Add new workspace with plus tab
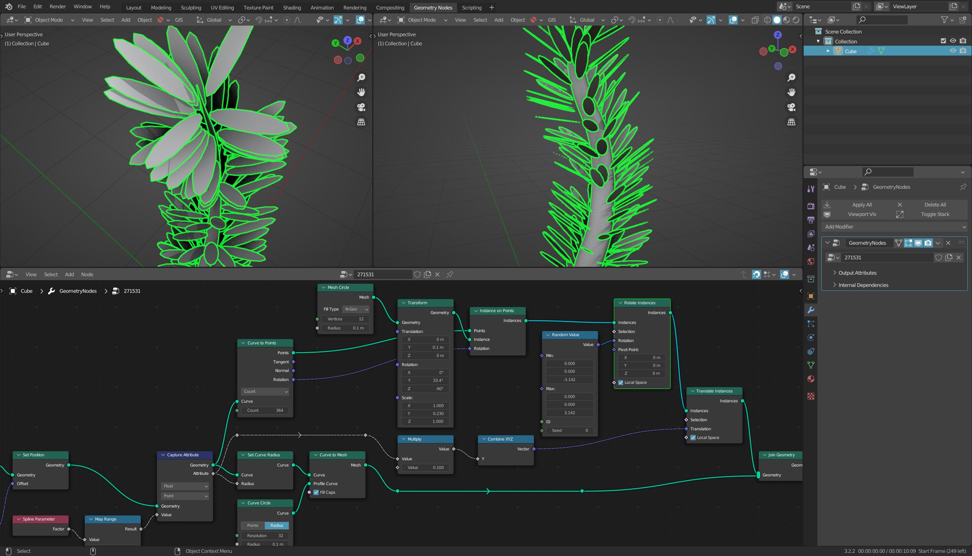The height and width of the screenshot is (556, 972). click(492, 7)
